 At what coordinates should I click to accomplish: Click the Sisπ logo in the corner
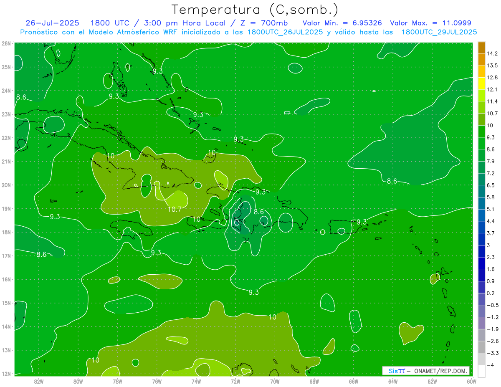[x=397, y=371]
